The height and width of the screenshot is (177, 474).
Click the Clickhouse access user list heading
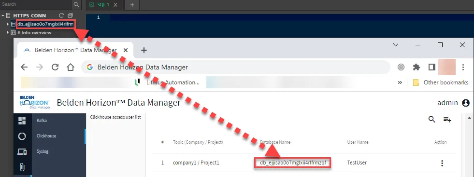[115, 117]
